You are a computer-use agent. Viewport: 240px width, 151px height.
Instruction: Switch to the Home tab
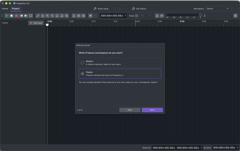5,9
